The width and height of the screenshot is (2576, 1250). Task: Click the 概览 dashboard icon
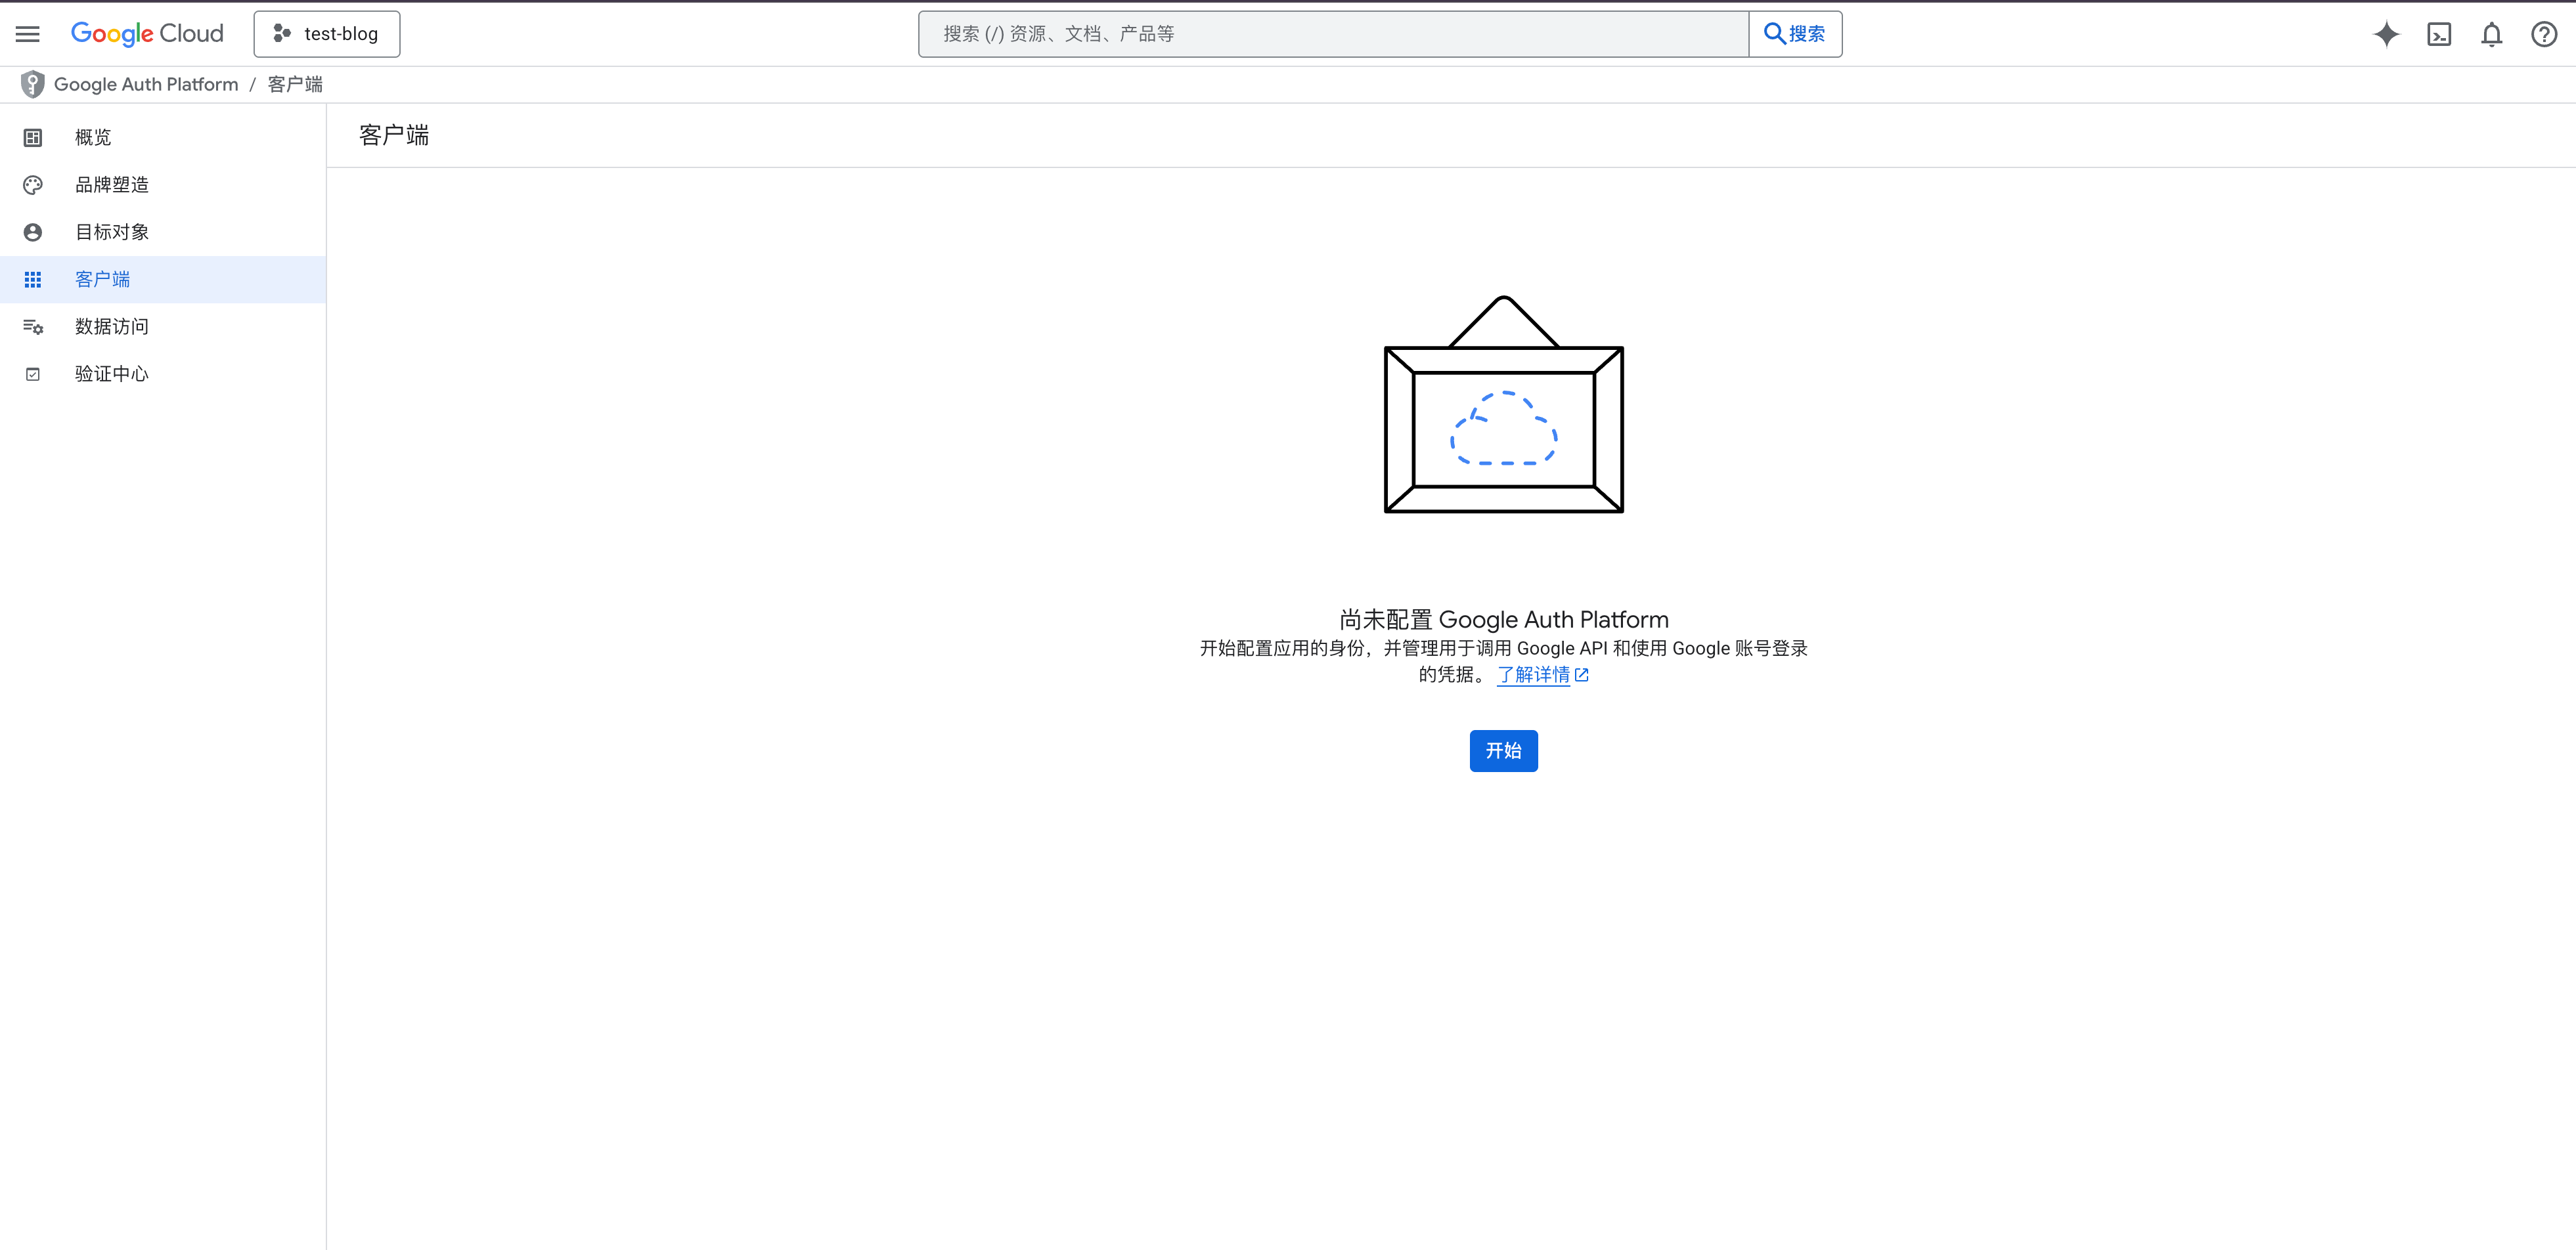(33, 138)
